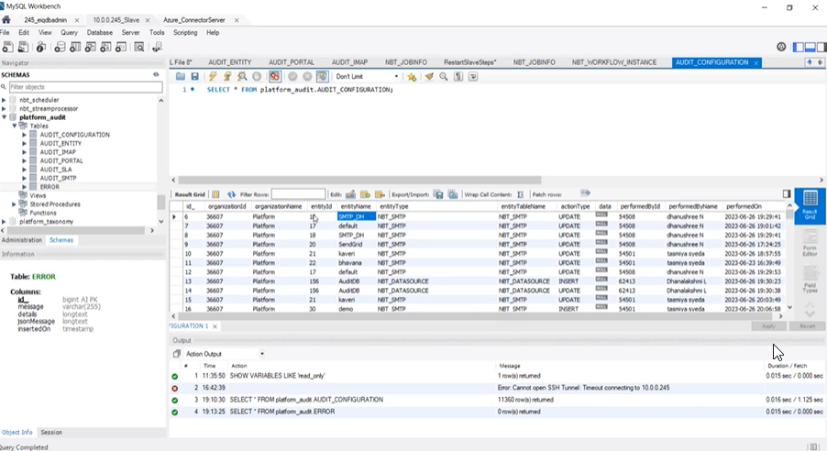Run EXPLAIN on the current statement

pos(242,76)
